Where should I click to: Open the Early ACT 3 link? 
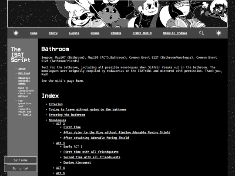click(x=73, y=146)
